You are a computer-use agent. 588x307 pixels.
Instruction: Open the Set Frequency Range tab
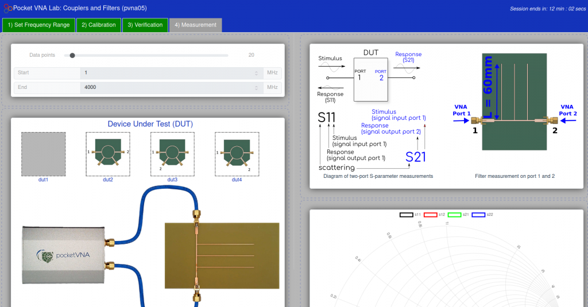[x=38, y=25]
